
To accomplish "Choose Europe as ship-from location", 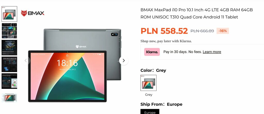I will tap(150, 112).
